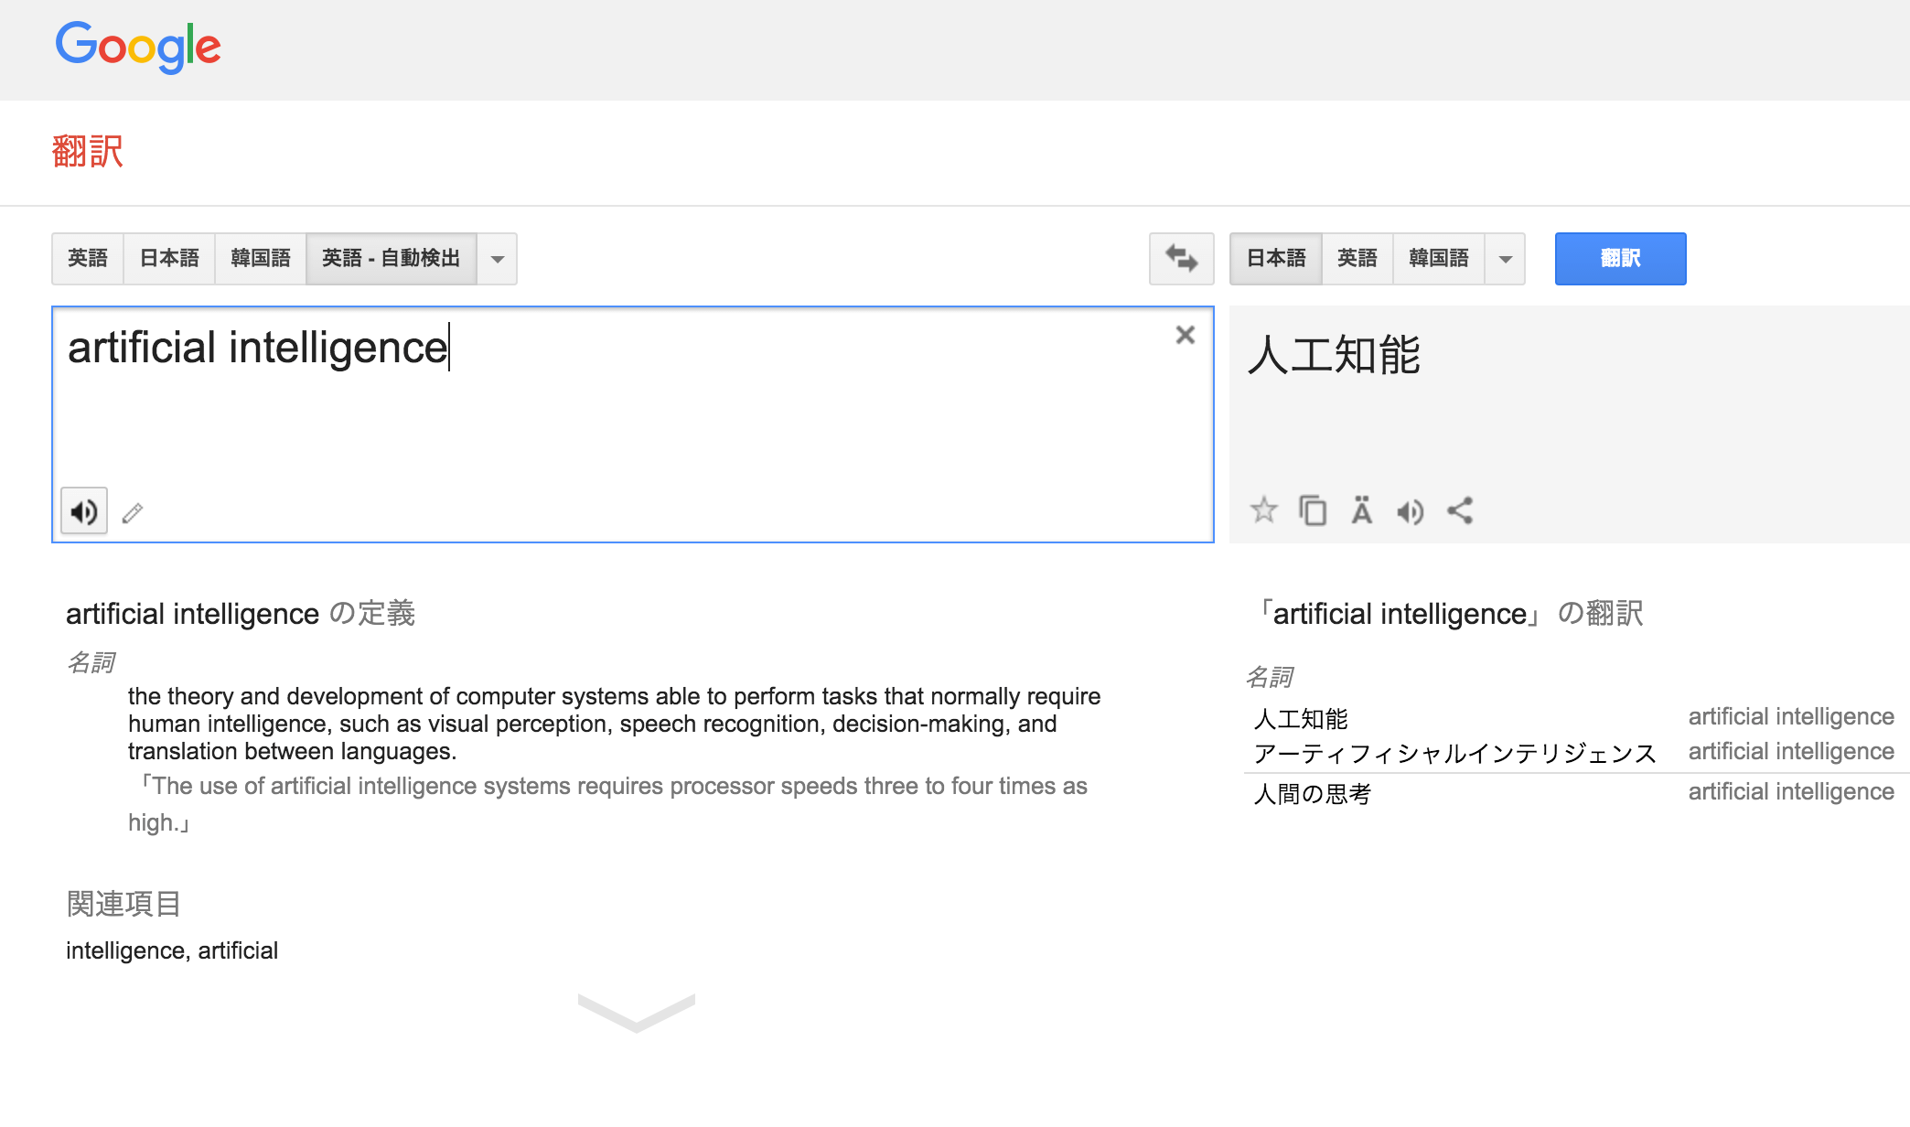Click the Google logo
The height and width of the screenshot is (1127, 1910).
click(138, 47)
